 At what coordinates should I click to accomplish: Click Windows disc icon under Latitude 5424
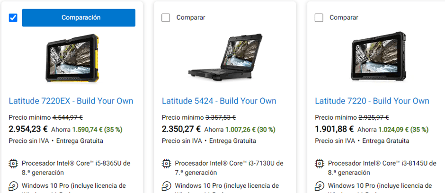[x=166, y=186]
